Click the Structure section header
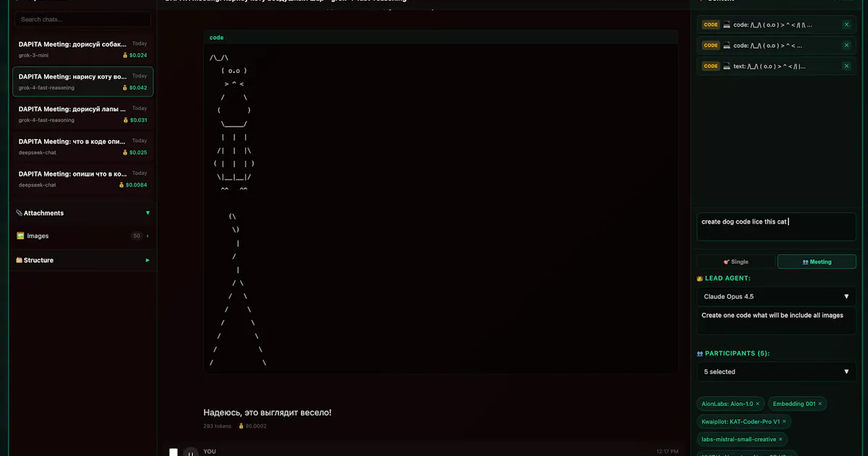868x456 pixels. click(x=82, y=260)
